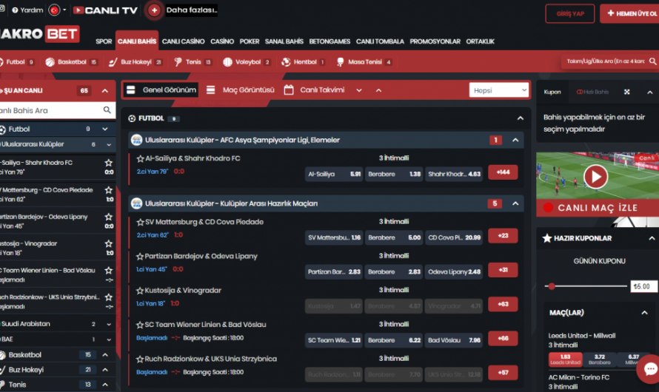Open the Canlı Takvimi calendar
The height and width of the screenshot is (392, 659).
click(315, 89)
